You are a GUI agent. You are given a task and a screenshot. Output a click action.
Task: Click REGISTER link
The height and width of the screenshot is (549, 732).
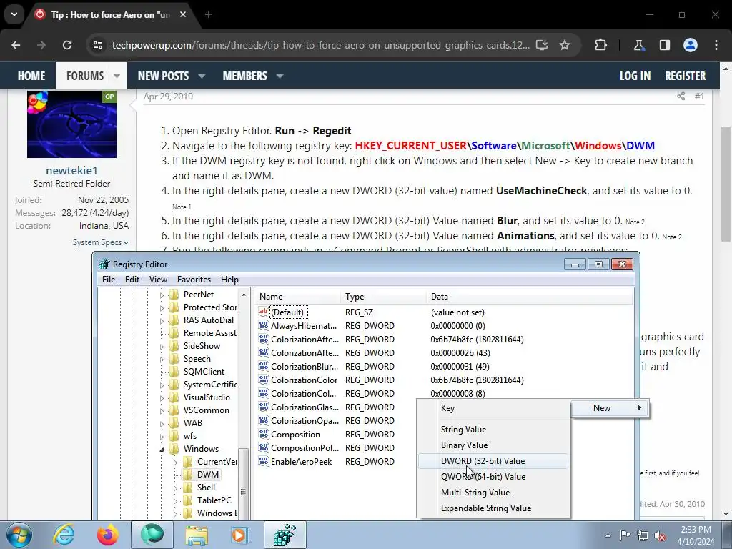point(686,76)
